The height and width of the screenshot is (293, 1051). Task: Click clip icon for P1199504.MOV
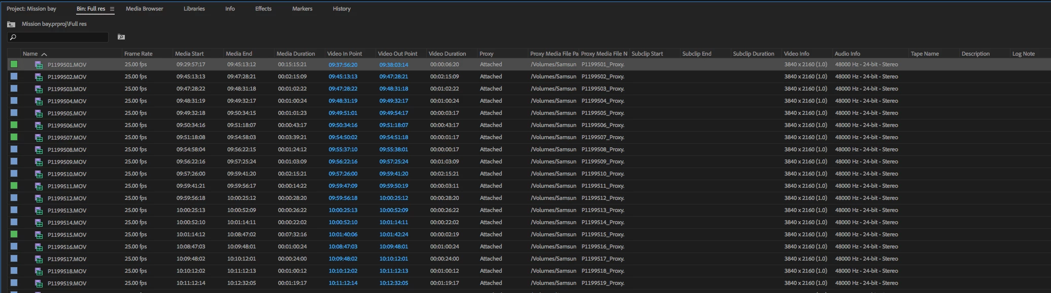[x=39, y=101]
